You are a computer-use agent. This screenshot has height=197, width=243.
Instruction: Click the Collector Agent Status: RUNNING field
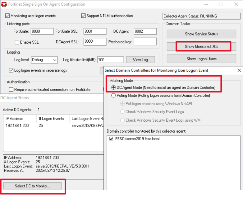(201, 16)
